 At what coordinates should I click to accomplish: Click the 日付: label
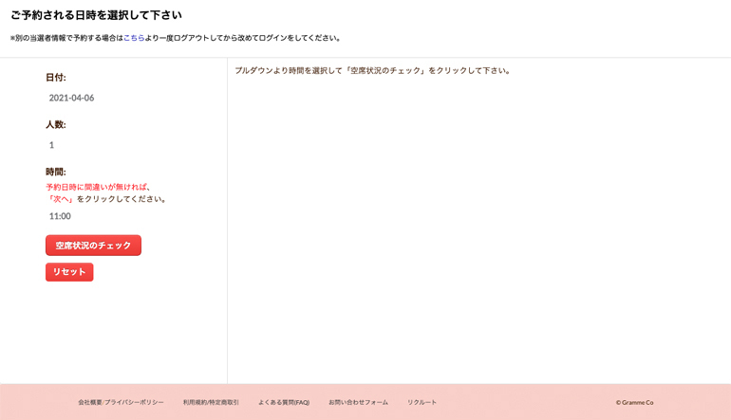[x=56, y=78]
